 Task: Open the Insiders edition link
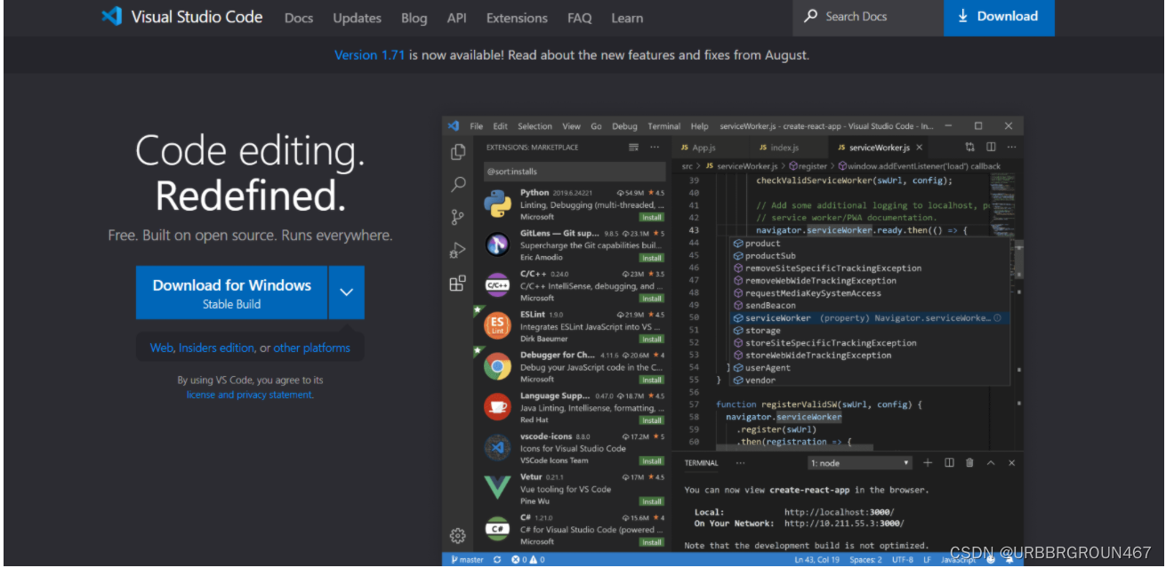point(216,348)
